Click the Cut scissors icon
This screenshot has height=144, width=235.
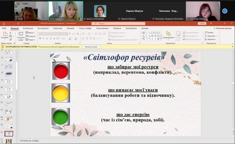[x=10, y=33]
